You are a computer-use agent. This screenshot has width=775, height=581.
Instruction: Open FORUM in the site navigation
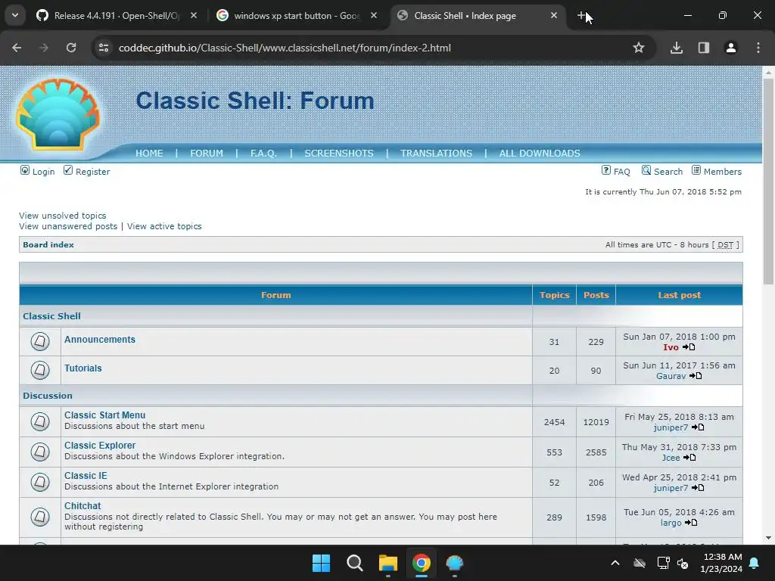click(207, 153)
